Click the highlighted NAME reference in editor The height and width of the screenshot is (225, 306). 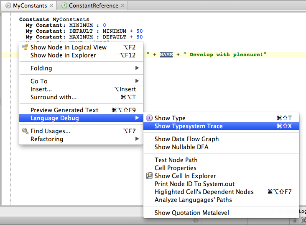(x=166, y=55)
